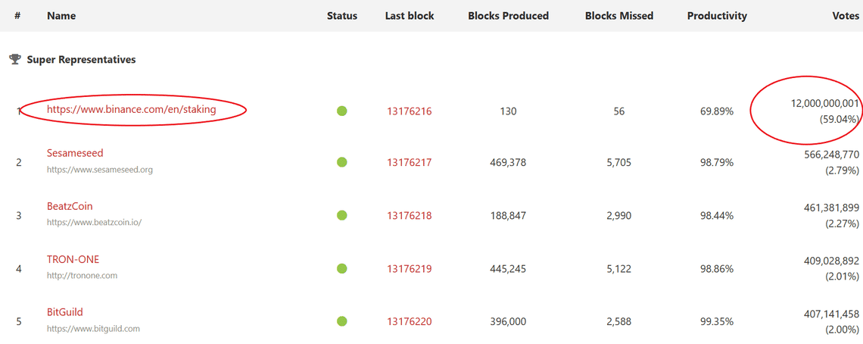Sort by the Productivity column header
Image resolution: width=863 pixels, height=344 pixels.
pyautogui.click(x=716, y=15)
